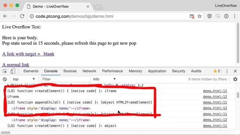Close the Demo - LiveOverflow tab

88,7
